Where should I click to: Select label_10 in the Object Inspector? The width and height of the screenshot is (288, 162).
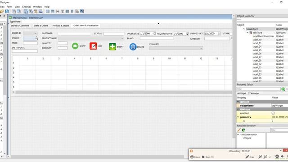(x=257, y=40)
